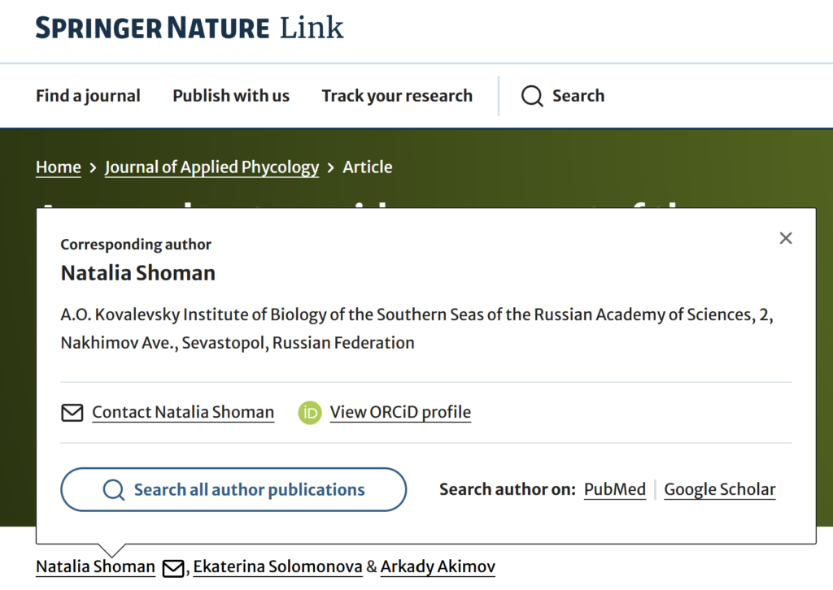Click magnifier icon inside Search all author publications
This screenshot has width=833, height=590.
pos(114,490)
